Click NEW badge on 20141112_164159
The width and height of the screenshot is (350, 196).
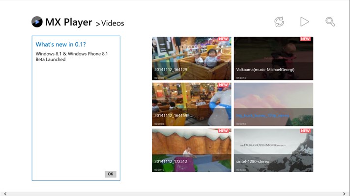click(223, 85)
